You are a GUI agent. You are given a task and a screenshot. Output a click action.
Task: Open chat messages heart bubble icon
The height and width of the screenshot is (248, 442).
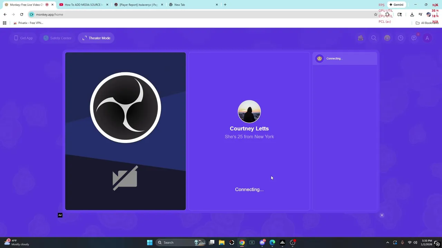pyautogui.click(x=414, y=38)
